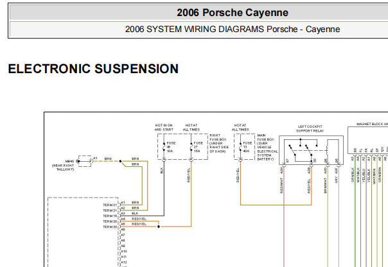This screenshot has height=267, width=388.
Task: Click 'HOT AT ALL TIMES' above fuse 13
Action: [x=240, y=127]
